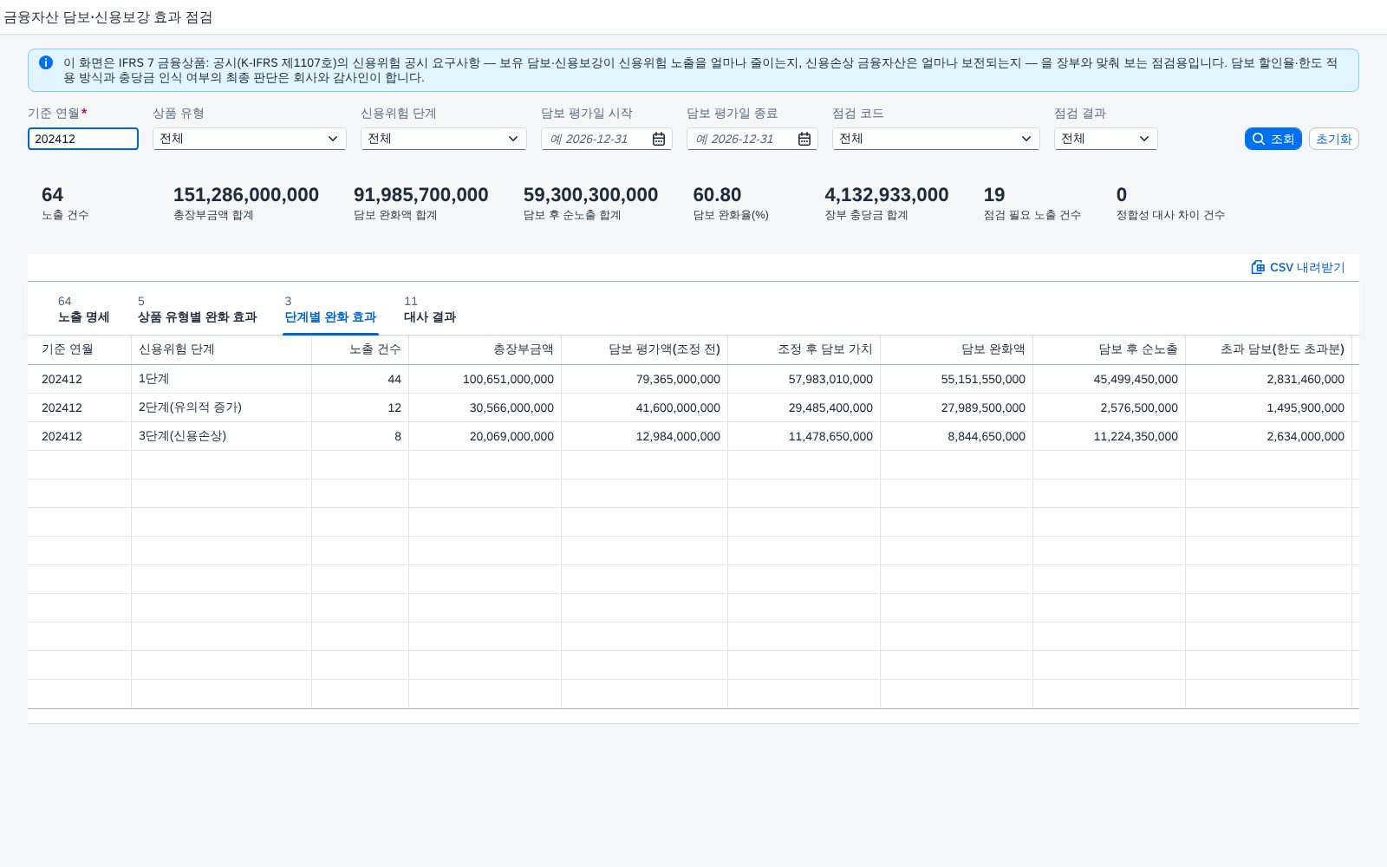Click the CSV export icon
Screen dimensions: 1387x867
pos(1258,267)
